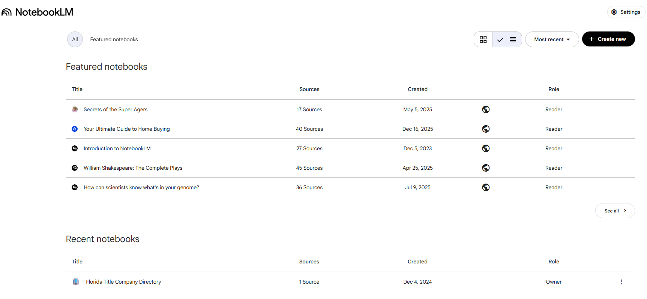Click the May 5, 2025 date
647x299 pixels.
[417, 109]
